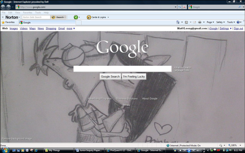Click the Cards & Logins lock icon
Viewport: 245px width, 153px height.
pos(89,17)
